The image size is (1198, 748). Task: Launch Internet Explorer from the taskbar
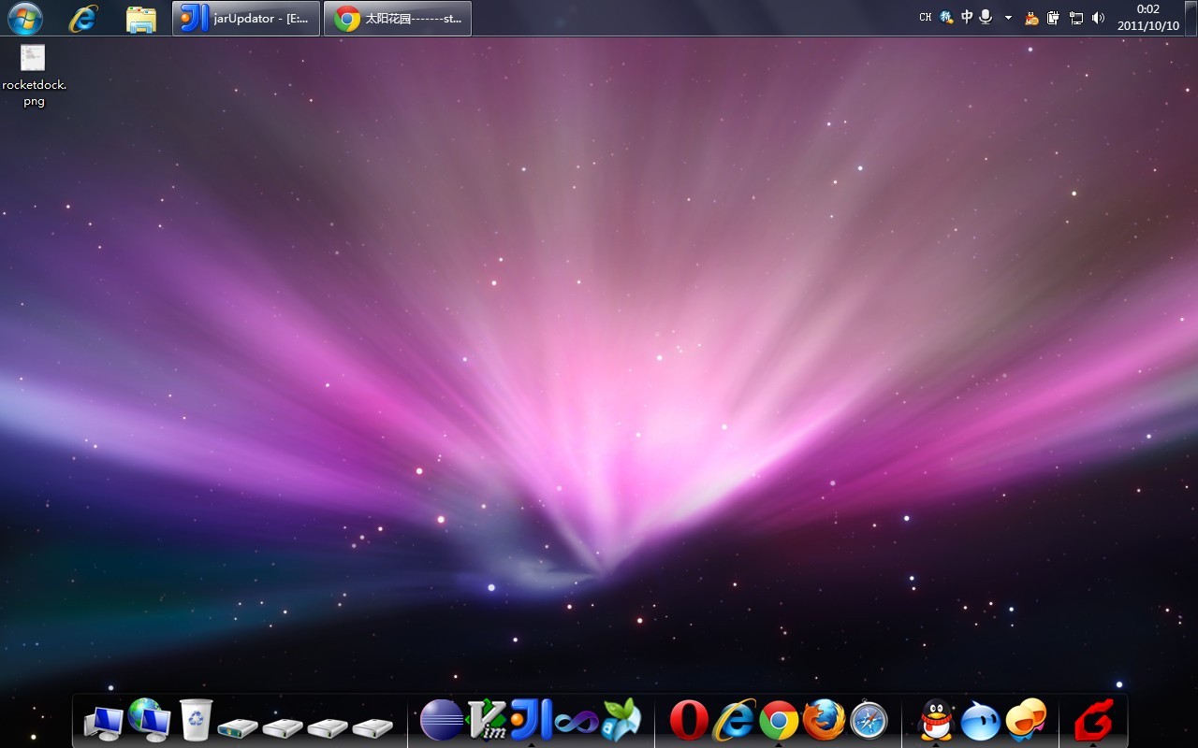[x=83, y=18]
